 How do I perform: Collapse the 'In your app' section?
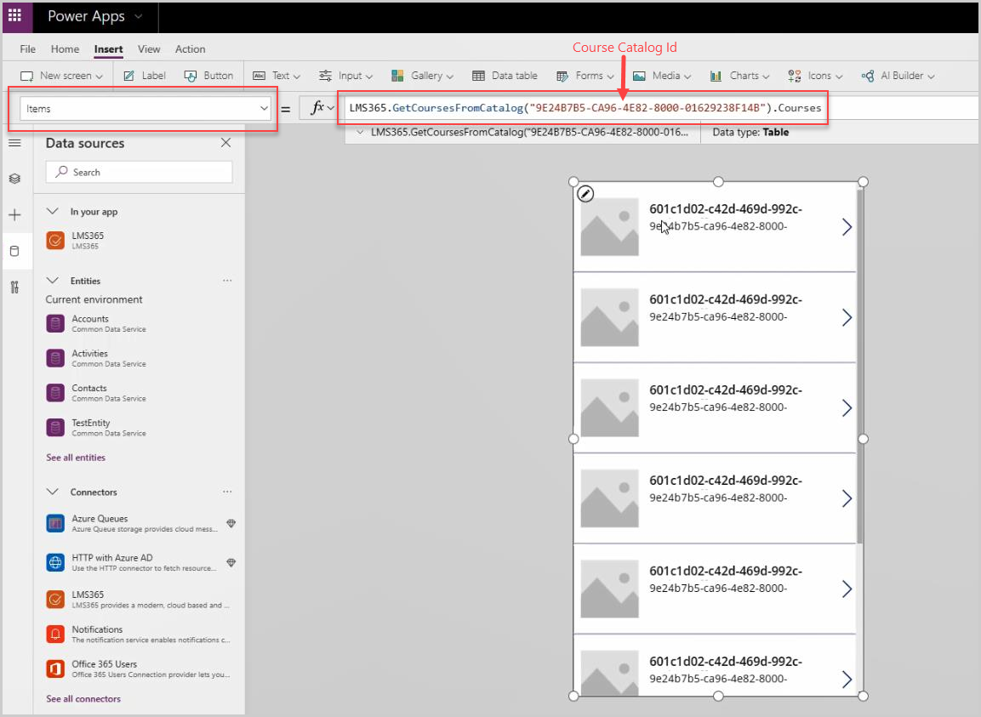53,212
